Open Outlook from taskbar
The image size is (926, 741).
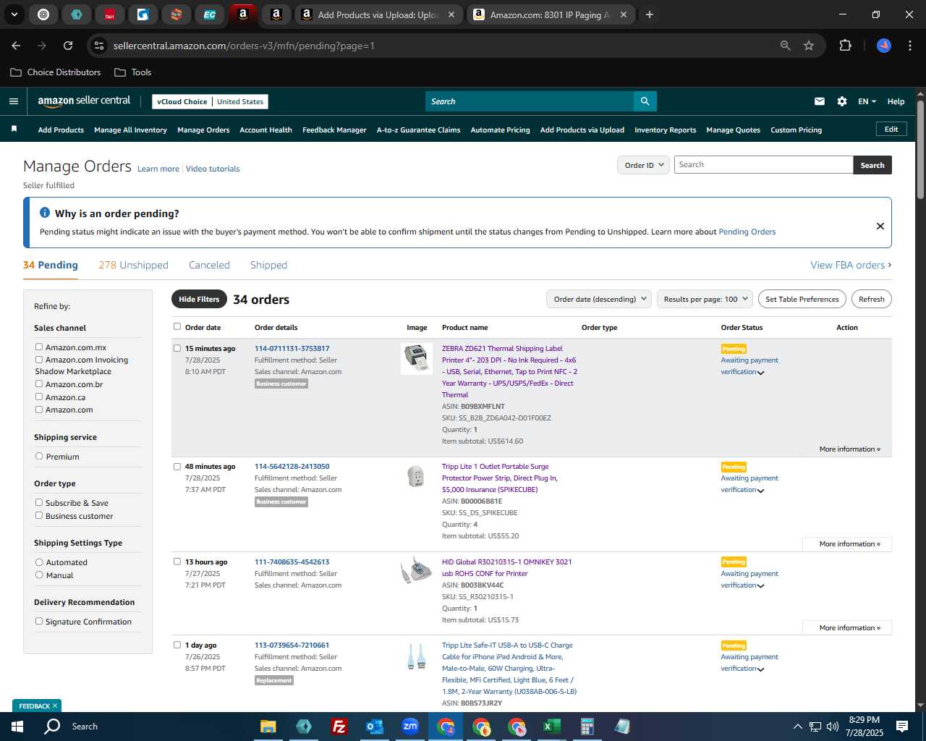click(375, 727)
